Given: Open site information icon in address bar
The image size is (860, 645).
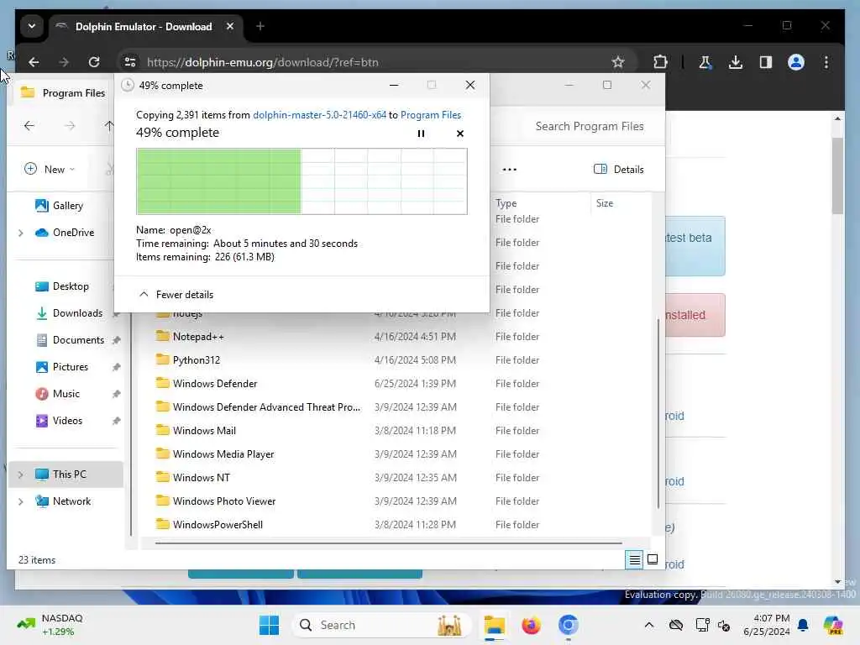Looking at the screenshot, I should [x=130, y=62].
